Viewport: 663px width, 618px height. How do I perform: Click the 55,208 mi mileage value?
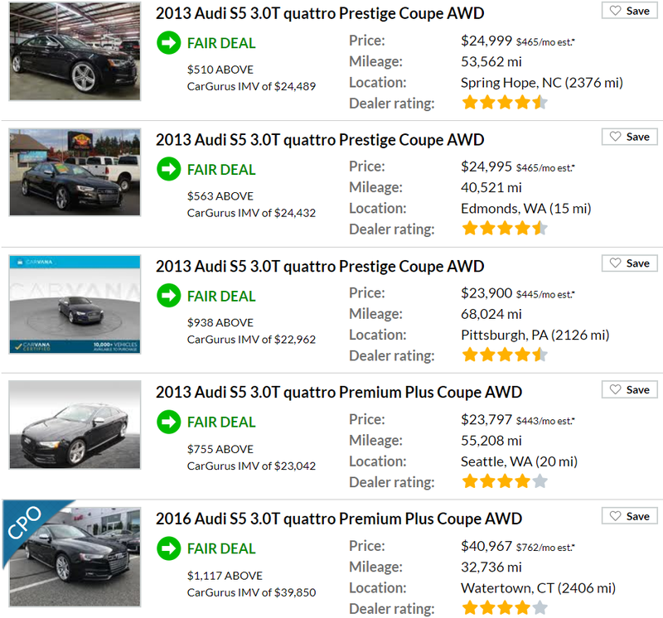click(x=491, y=441)
